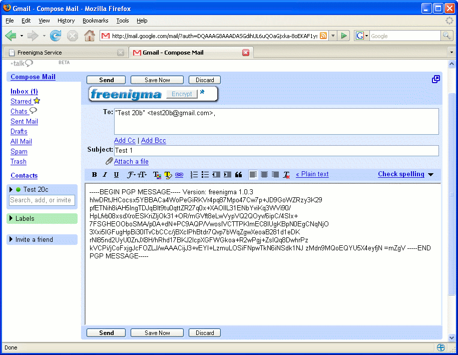Image resolution: width=458 pixels, height=355 pixels.
Task: Open the Contacts page
Action: pyautogui.click(x=24, y=176)
